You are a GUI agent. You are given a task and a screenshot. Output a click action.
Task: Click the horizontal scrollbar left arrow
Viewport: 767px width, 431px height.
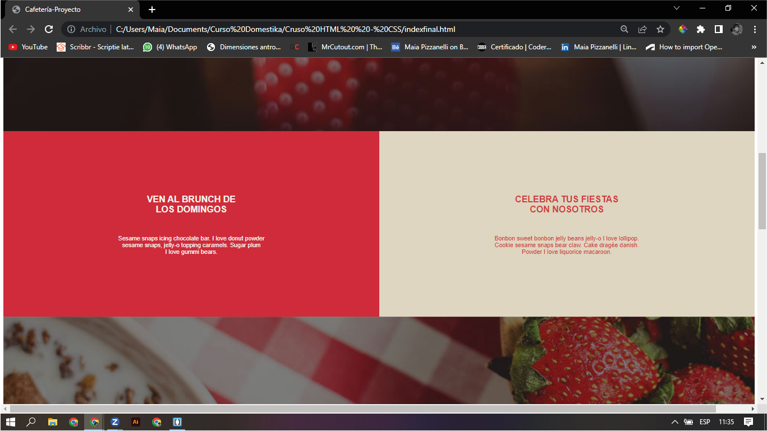[x=6, y=409]
